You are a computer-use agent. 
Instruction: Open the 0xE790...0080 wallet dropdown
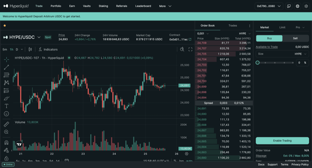[269, 6]
